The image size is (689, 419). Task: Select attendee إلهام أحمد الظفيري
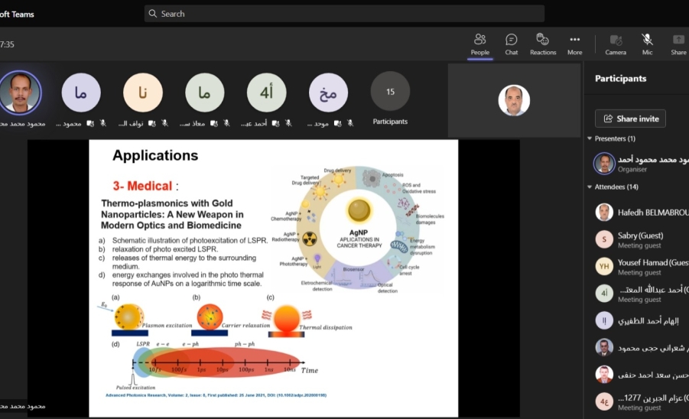642,320
